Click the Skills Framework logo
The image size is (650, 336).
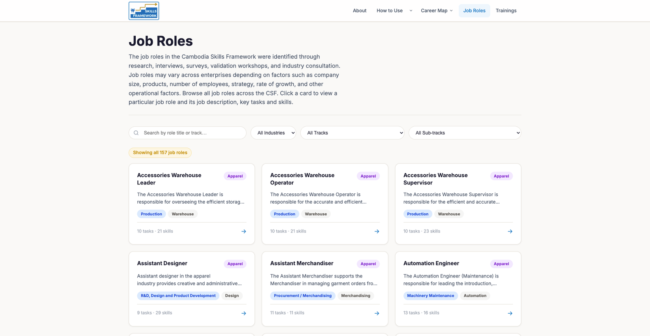144,11
